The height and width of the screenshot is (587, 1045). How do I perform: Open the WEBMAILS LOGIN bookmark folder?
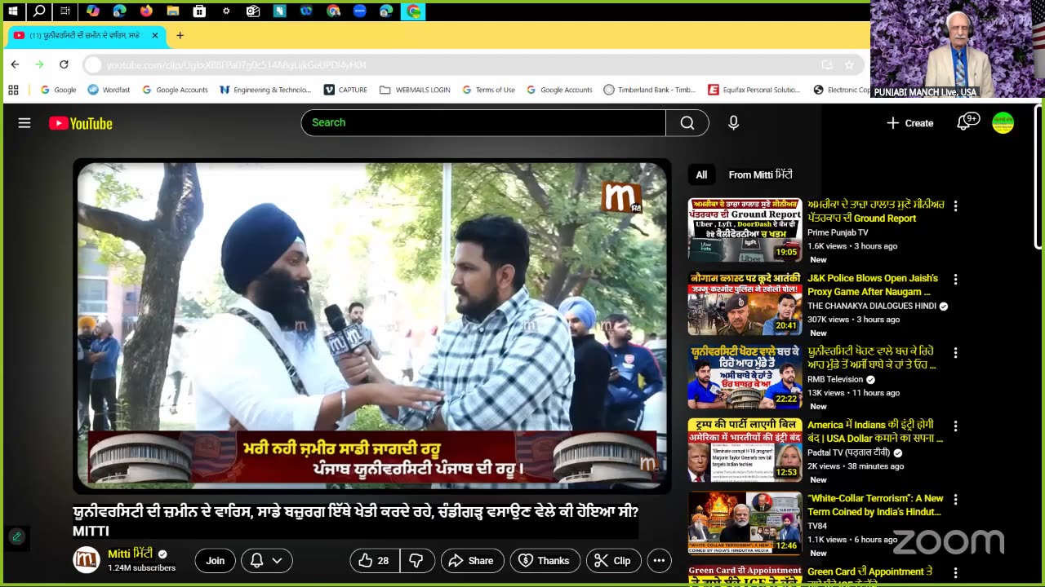(x=415, y=90)
